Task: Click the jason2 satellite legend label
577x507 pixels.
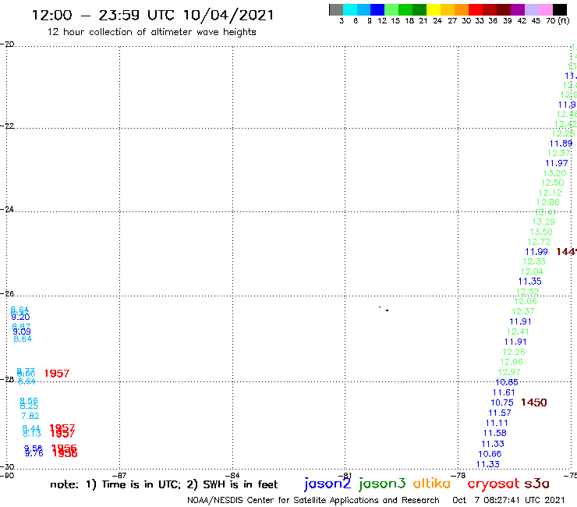Action: (327, 484)
